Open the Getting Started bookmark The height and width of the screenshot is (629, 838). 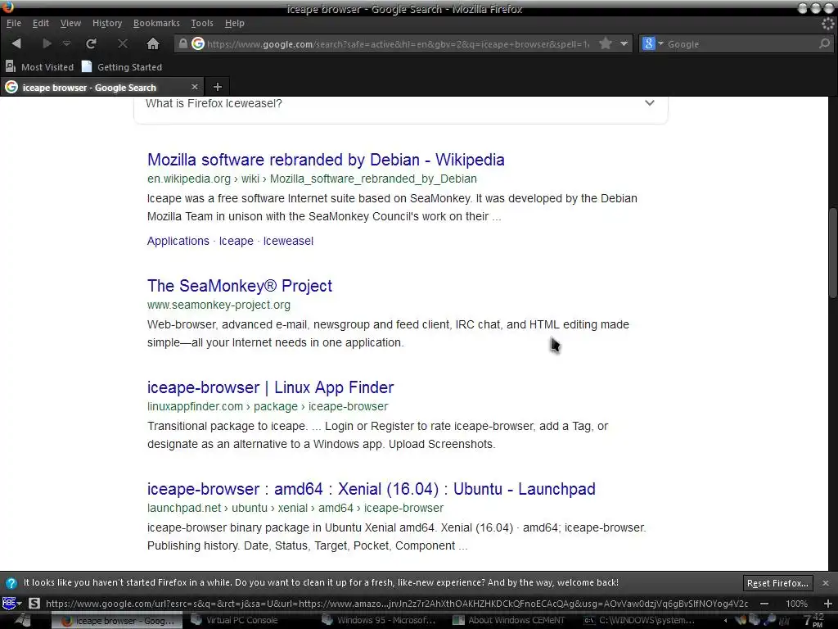122,67
